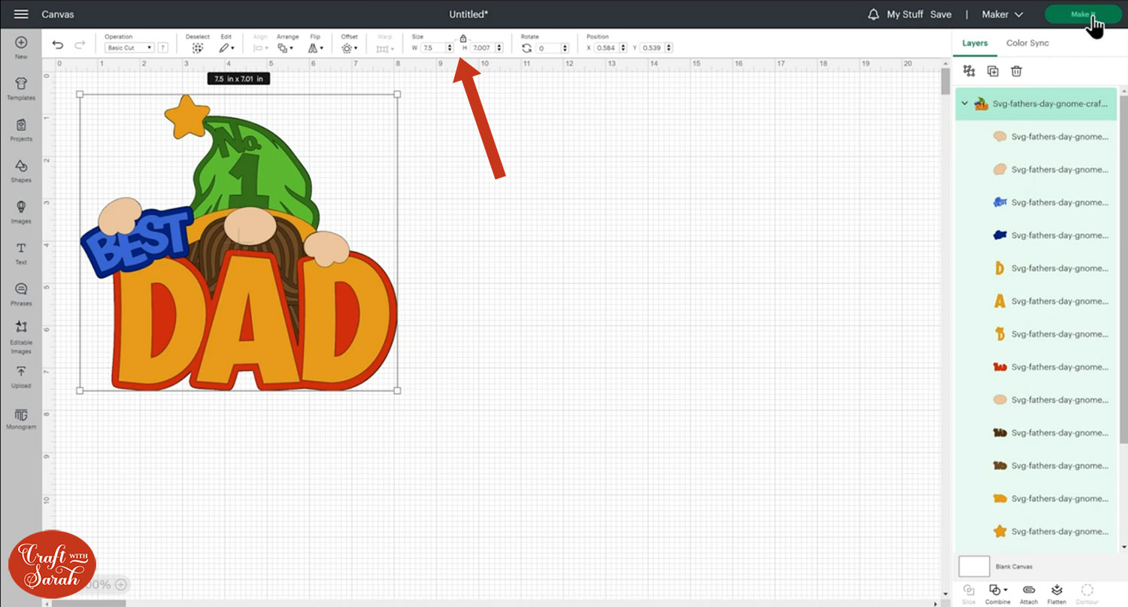
Task: Open the Templates panel
Action: click(x=21, y=89)
